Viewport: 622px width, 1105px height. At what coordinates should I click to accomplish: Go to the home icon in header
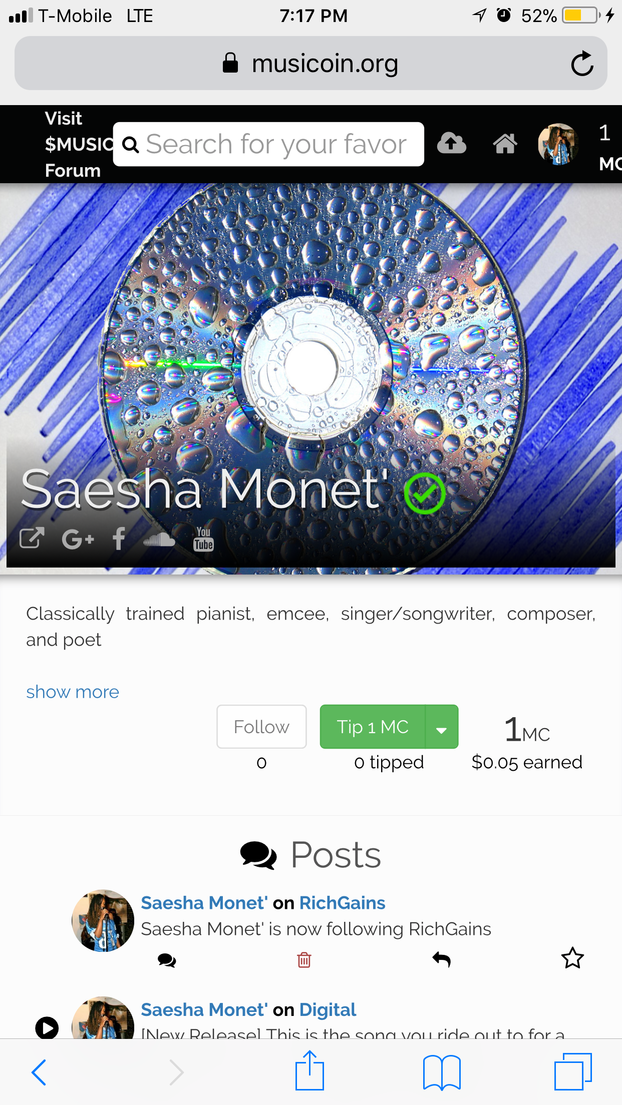pos(505,144)
